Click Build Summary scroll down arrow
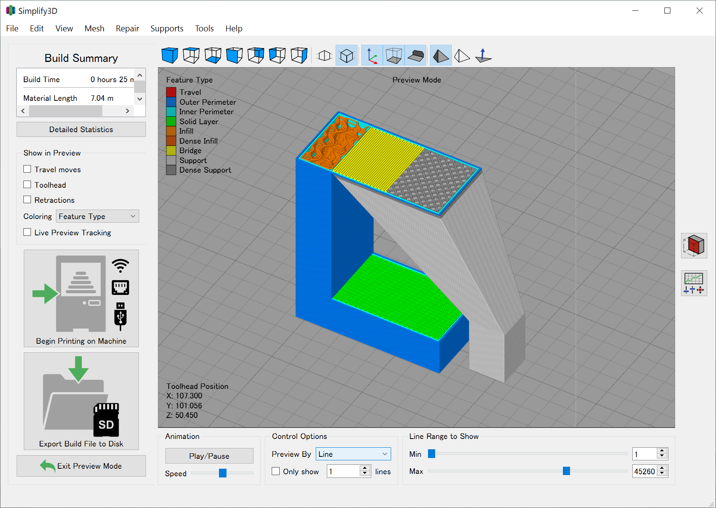This screenshot has width=716, height=508. 140,99
